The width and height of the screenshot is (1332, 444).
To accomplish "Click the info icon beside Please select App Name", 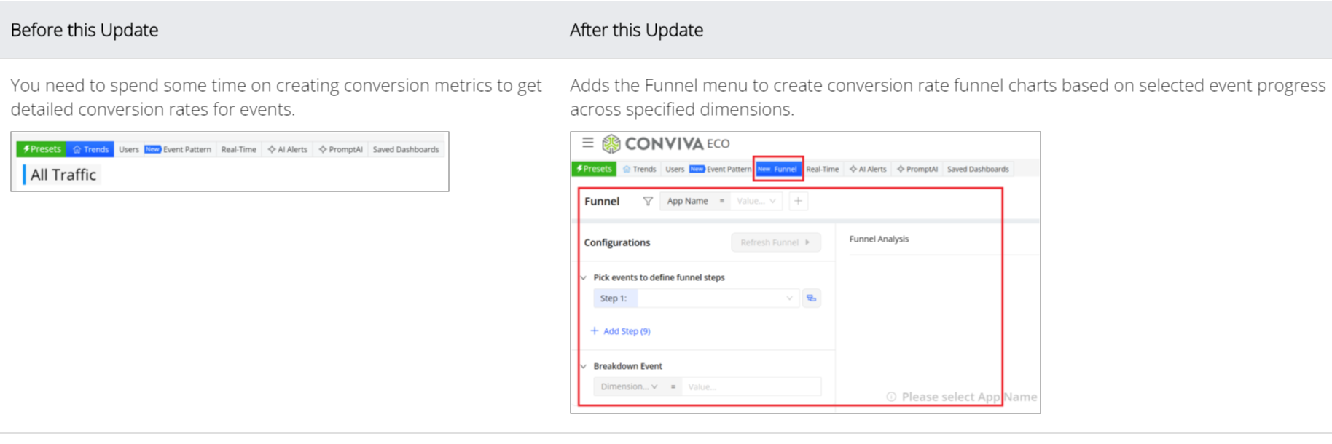I will 891,397.
